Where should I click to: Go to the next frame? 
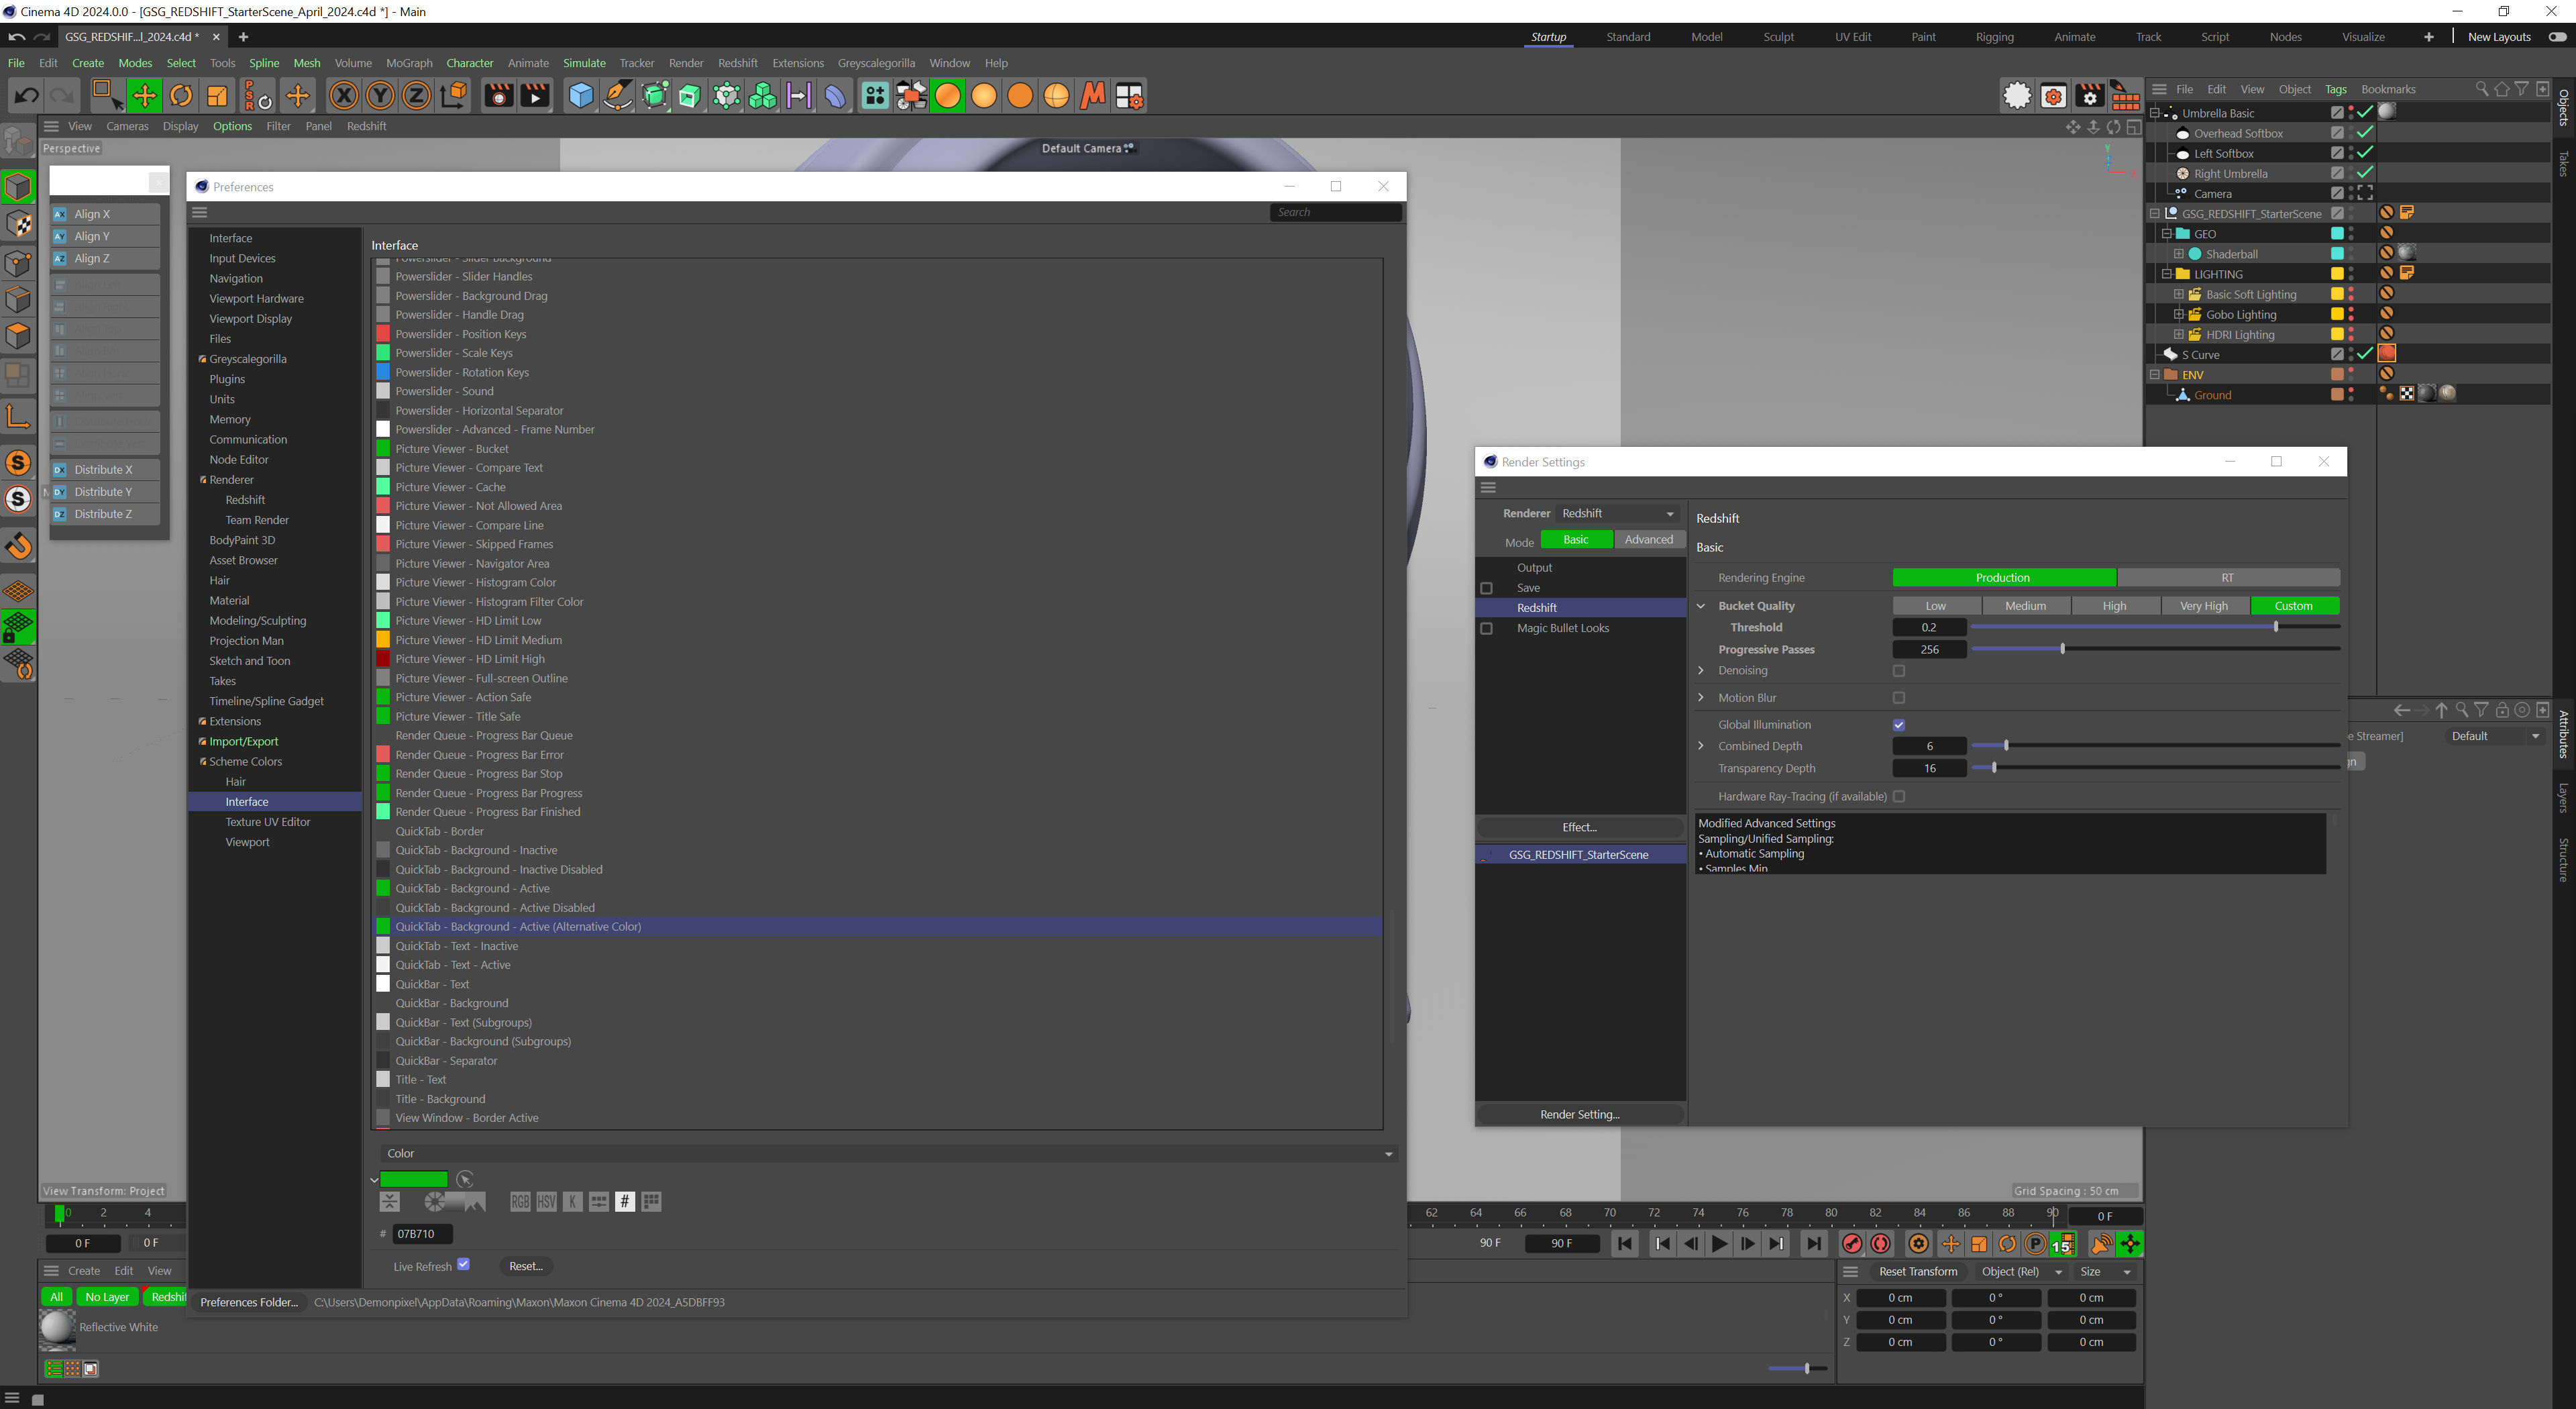(x=1748, y=1244)
